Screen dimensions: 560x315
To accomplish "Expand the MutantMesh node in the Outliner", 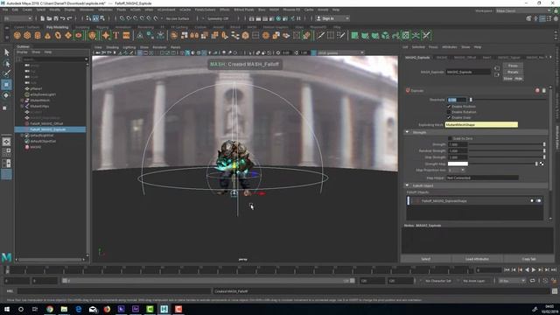I will (x=22, y=101).
